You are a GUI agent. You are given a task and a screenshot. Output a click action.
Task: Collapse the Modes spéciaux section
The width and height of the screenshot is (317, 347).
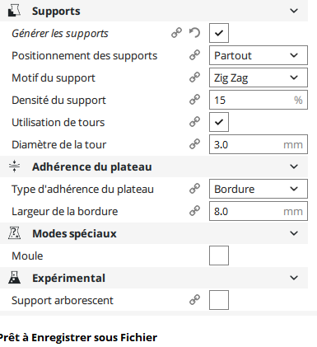pyautogui.click(x=294, y=233)
